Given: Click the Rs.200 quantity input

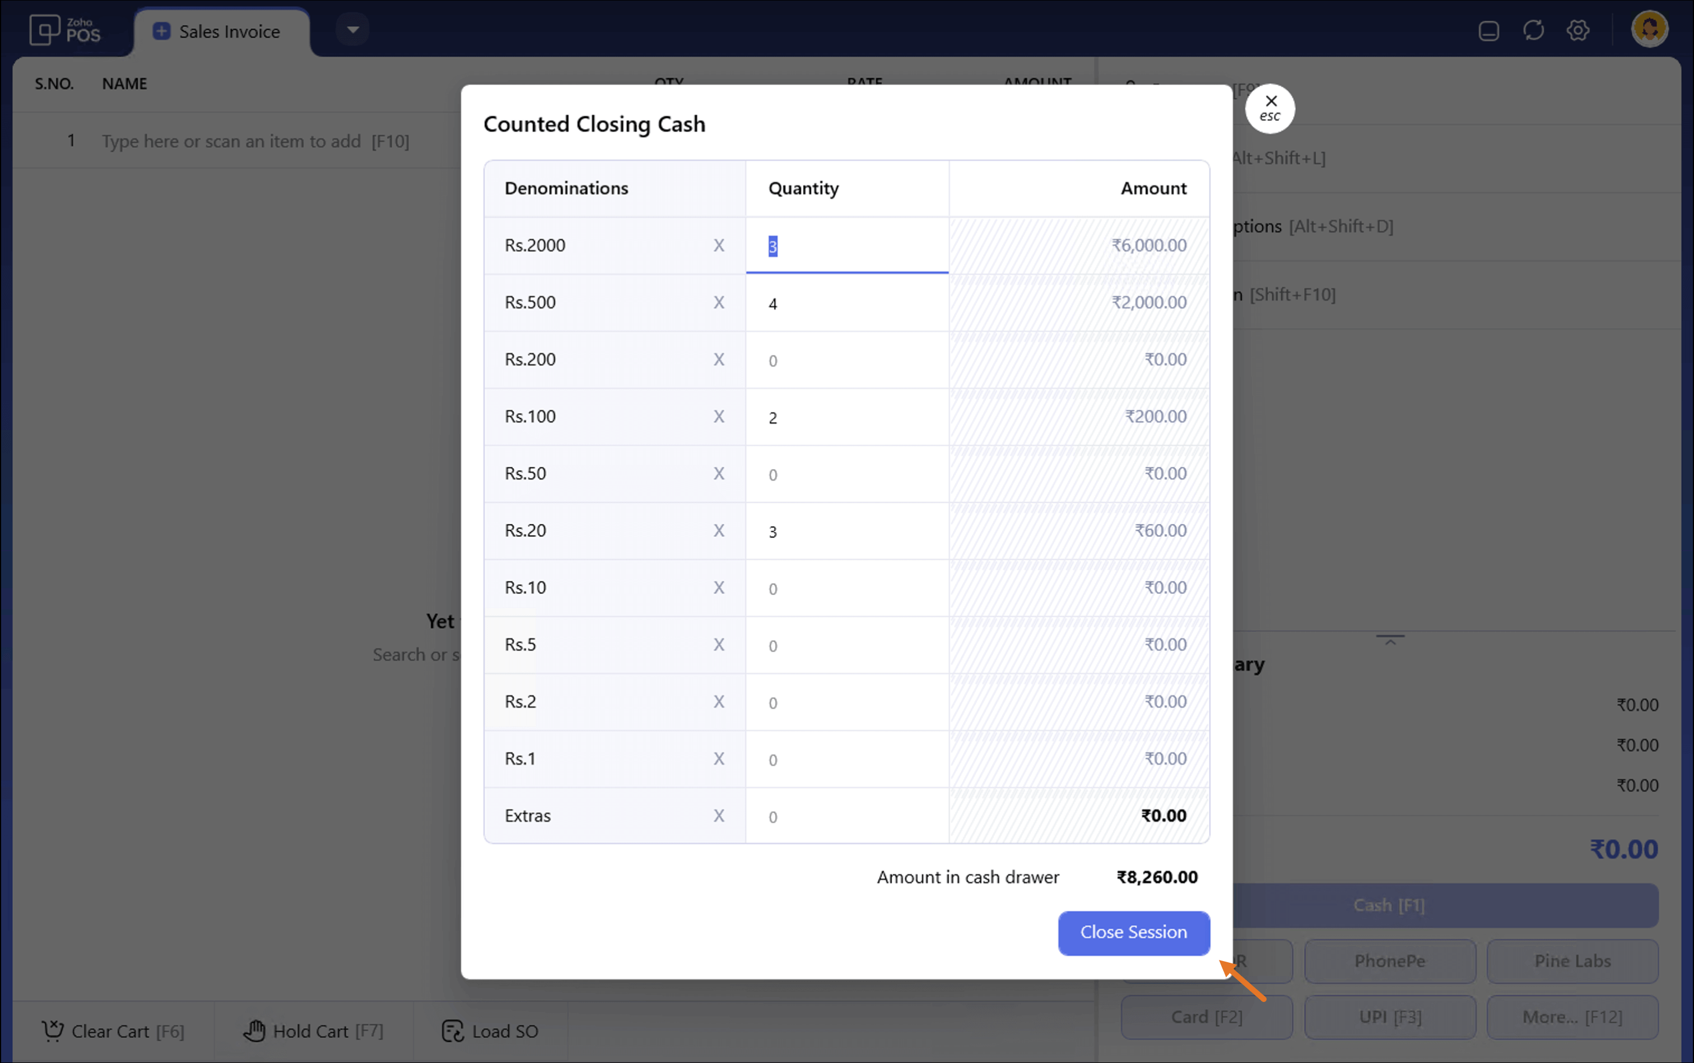Looking at the screenshot, I should click(x=846, y=360).
